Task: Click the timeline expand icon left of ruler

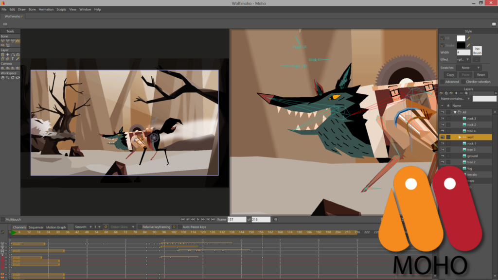Action: coord(3,232)
